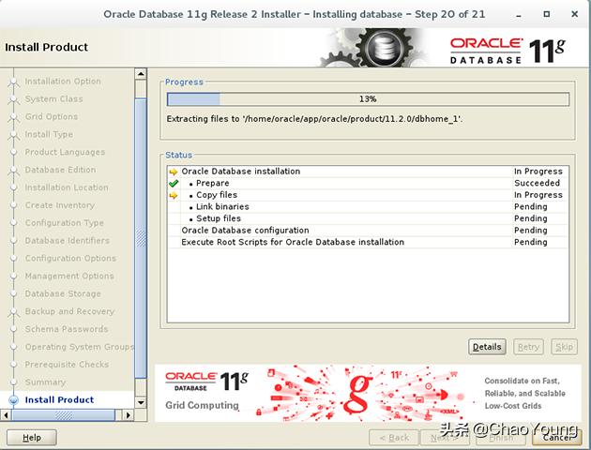591x450 pixels.
Task: Click the extracting files path message
Action: [314, 119]
